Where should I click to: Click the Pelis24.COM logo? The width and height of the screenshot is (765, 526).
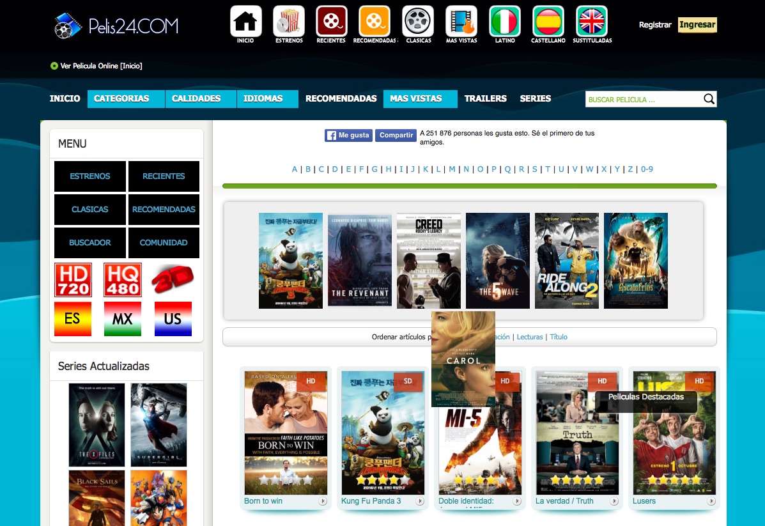click(116, 26)
